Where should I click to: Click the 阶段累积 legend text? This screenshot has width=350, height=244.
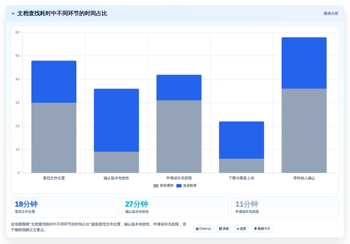tap(167, 186)
